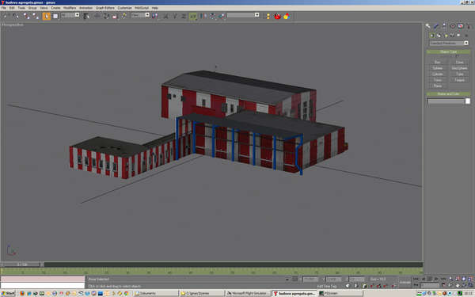Open the Customize menu
The image size is (475, 297).
124,8
